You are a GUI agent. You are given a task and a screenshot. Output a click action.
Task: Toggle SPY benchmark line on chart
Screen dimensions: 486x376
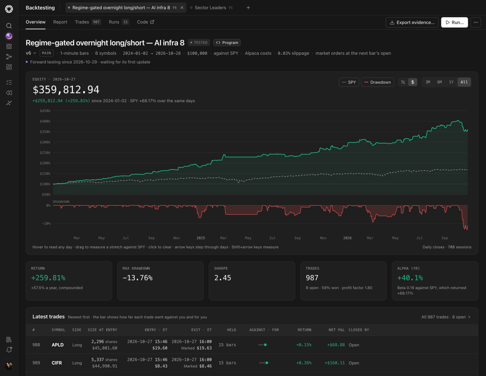pos(349,82)
